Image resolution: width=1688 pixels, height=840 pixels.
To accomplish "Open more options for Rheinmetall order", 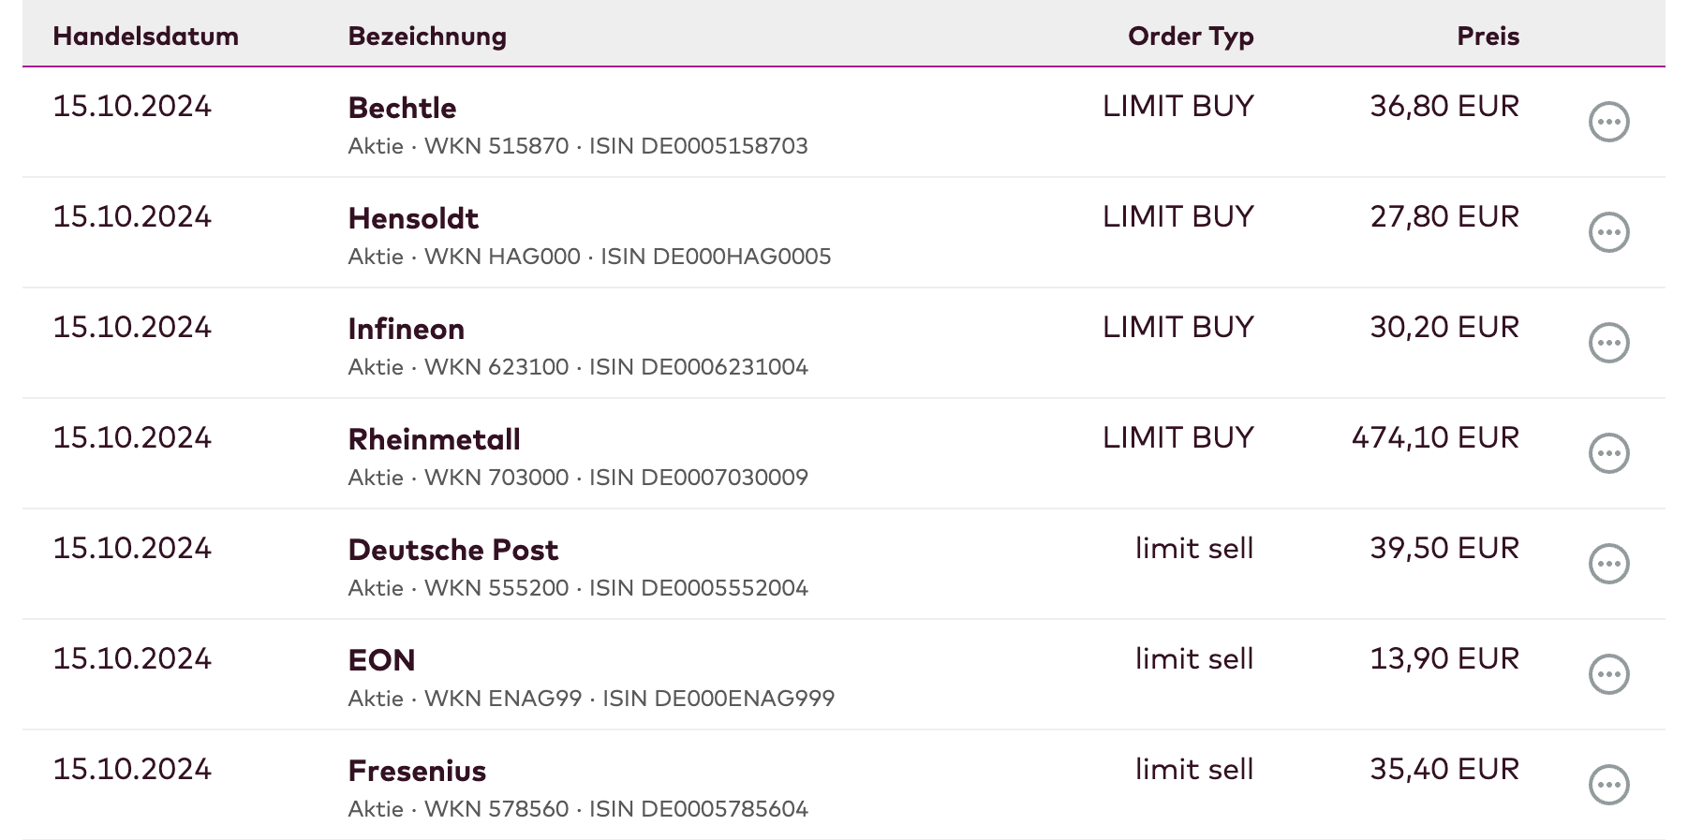I will pos(1608,453).
